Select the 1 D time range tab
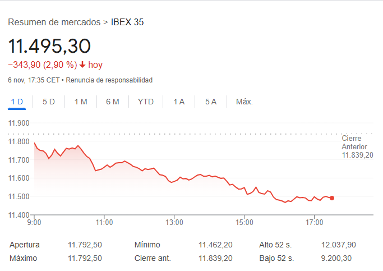Viewport: 383px width, 271px height. pyautogui.click(x=17, y=102)
